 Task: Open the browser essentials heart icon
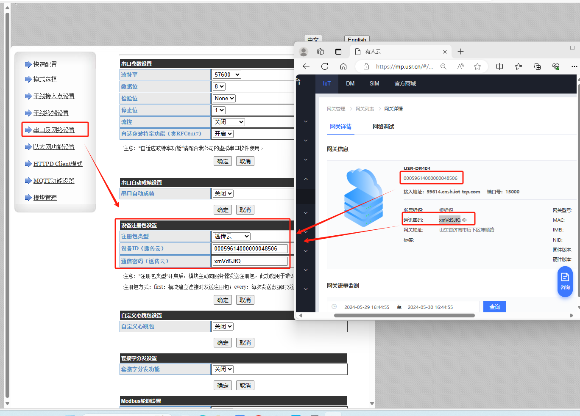click(556, 66)
